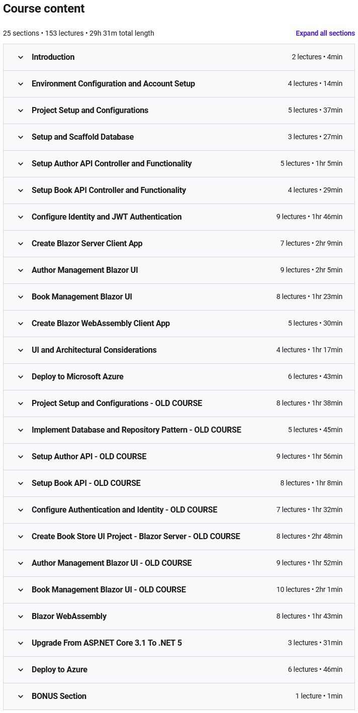Toggle chevron for Setup Author API - OLD COURSE
The image size is (358, 713).
(x=21, y=457)
